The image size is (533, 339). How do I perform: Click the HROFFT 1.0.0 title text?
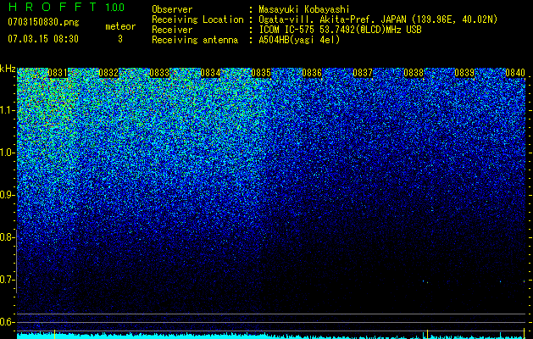66,7
